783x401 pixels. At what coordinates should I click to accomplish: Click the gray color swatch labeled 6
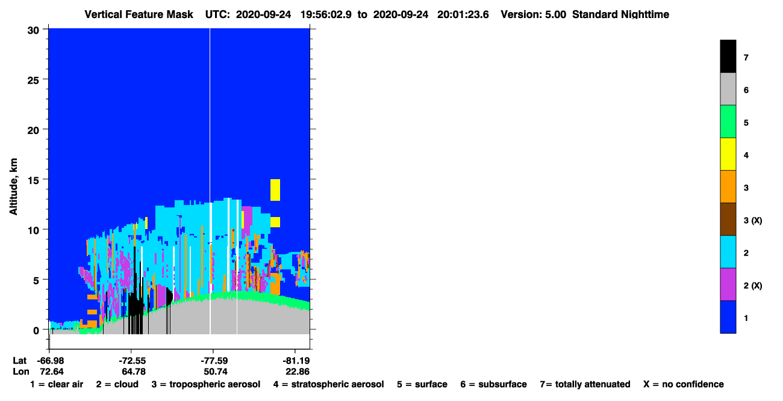coord(728,89)
